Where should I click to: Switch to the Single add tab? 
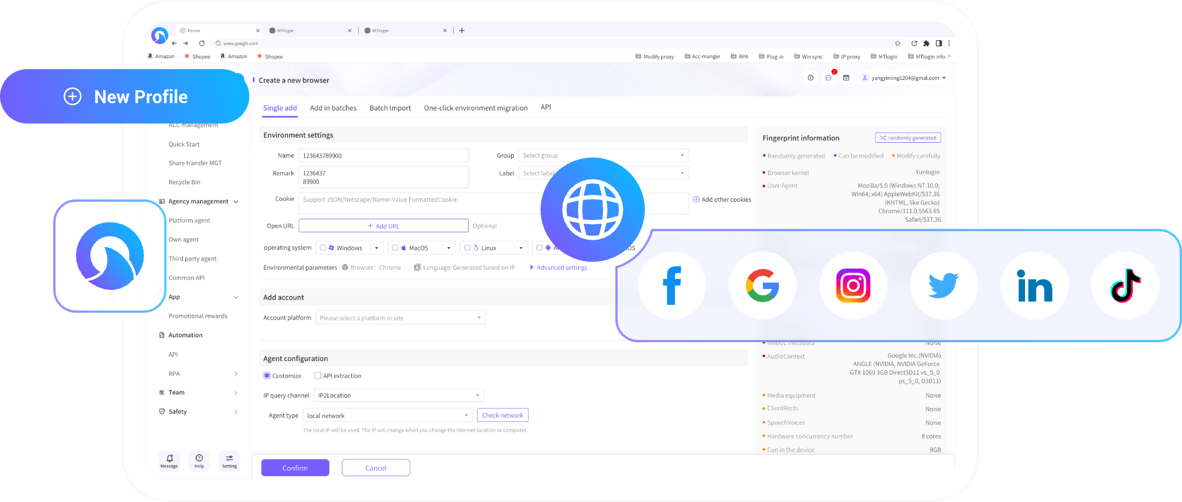click(x=280, y=108)
